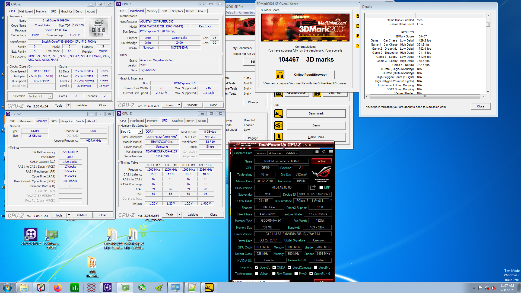Open the Validation tab in GPU-Z

[x=292, y=153]
